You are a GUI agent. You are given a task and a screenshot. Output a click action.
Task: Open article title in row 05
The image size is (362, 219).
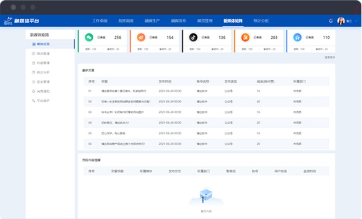113,134
